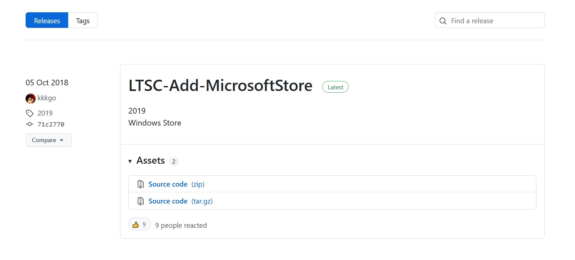Click the tar.gz archive file icon
Screen dimensions: 575x260
click(x=141, y=201)
